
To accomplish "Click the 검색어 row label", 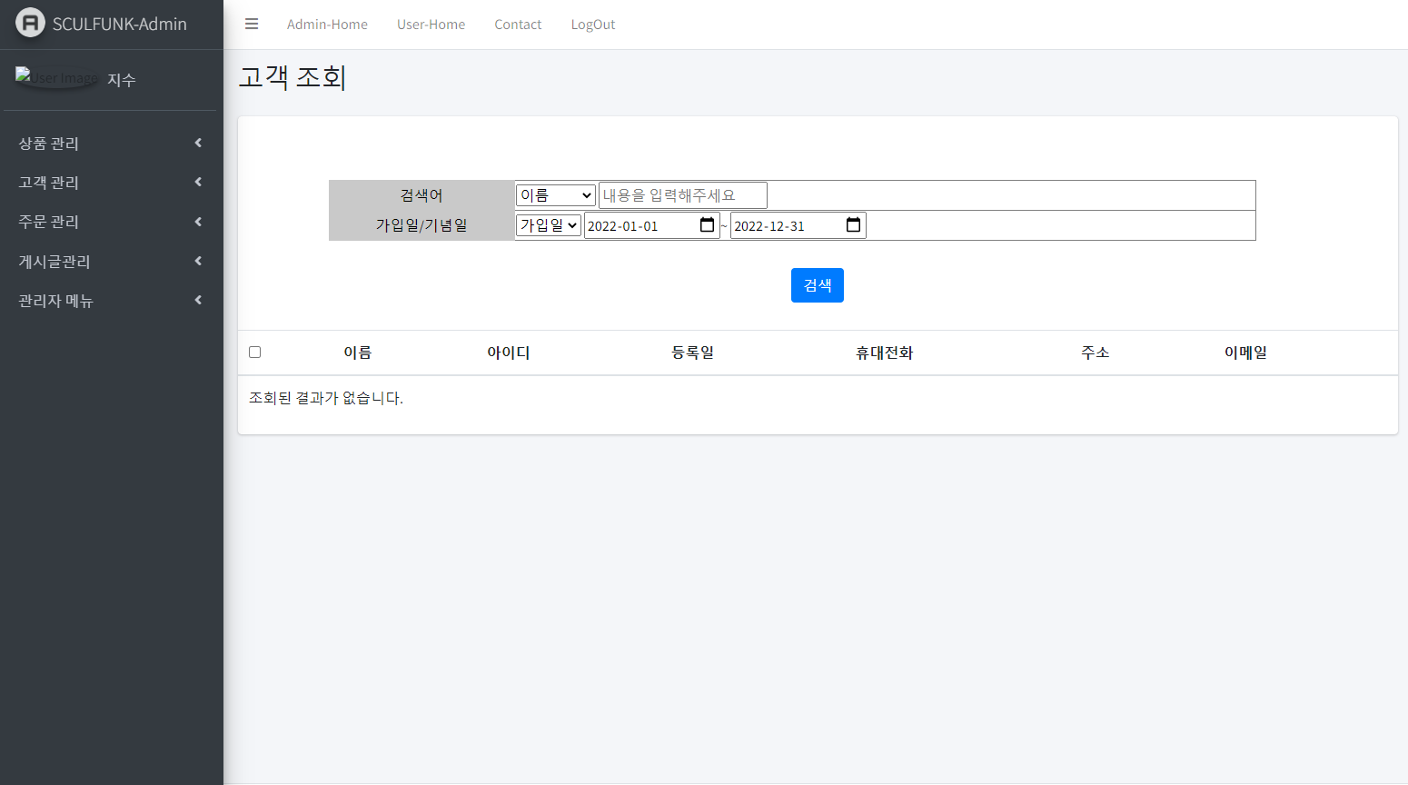I will click(x=421, y=195).
